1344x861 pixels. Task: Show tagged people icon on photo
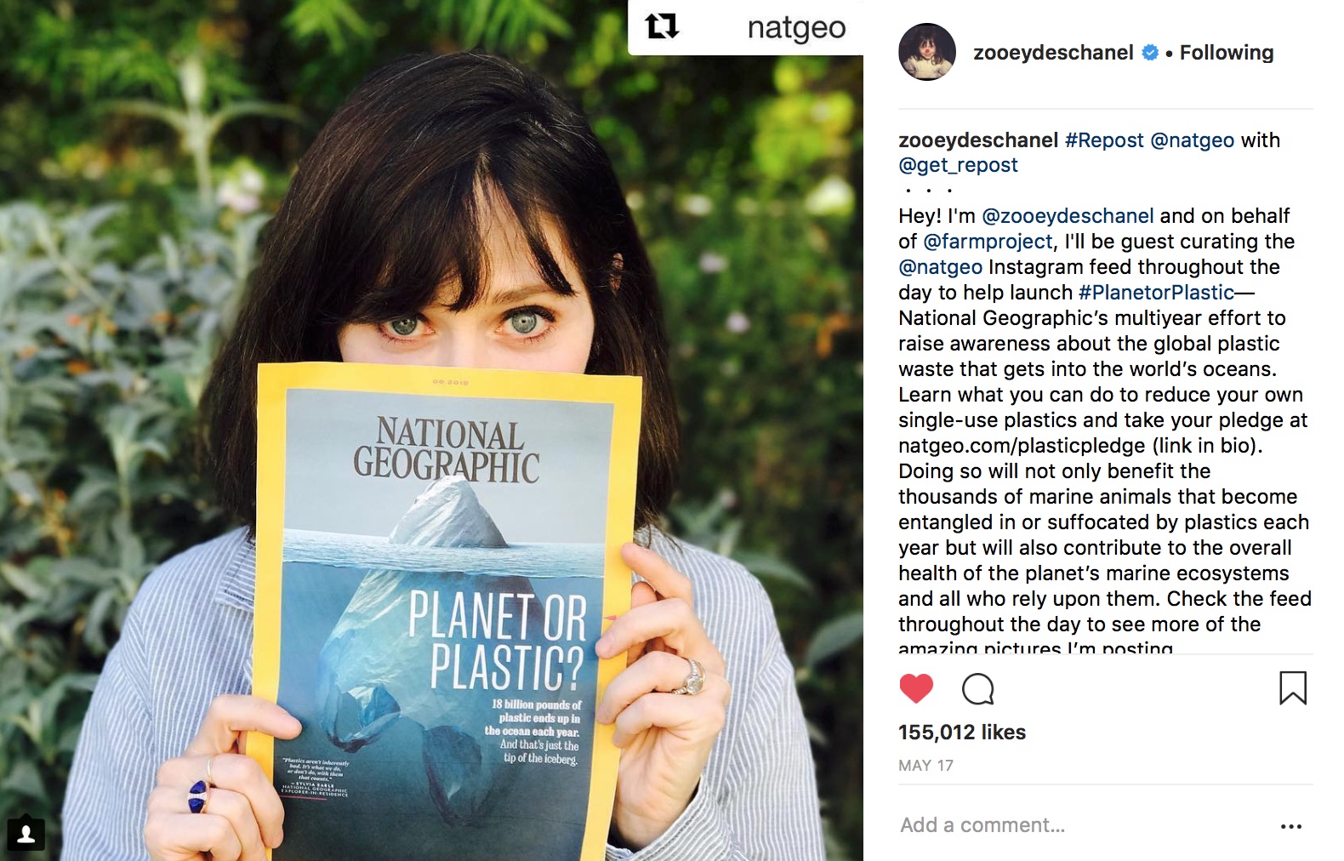pos(26,833)
